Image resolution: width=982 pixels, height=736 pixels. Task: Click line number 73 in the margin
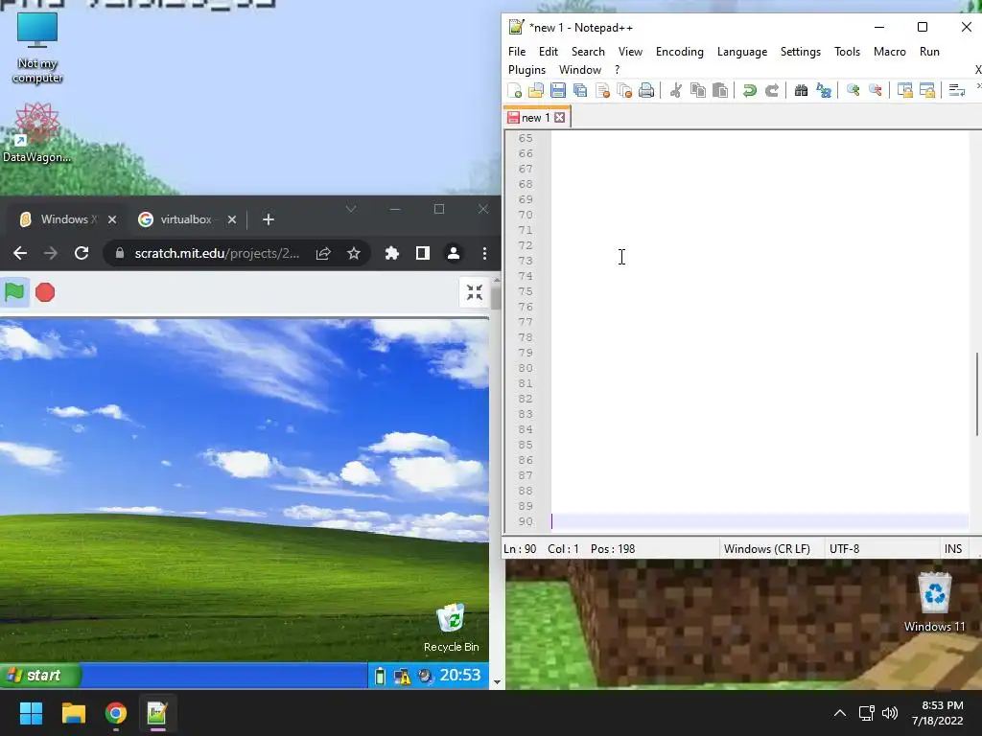(x=526, y=261)
